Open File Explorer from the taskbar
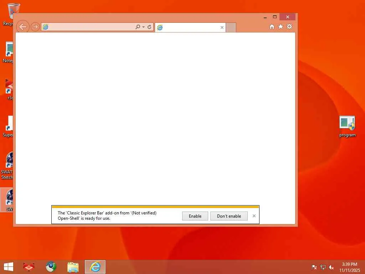 coord(73,267)
